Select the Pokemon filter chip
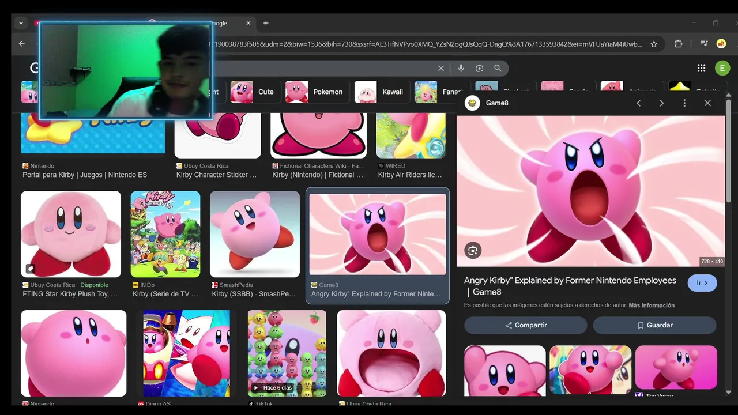738x415 pixels. (317, 92)
